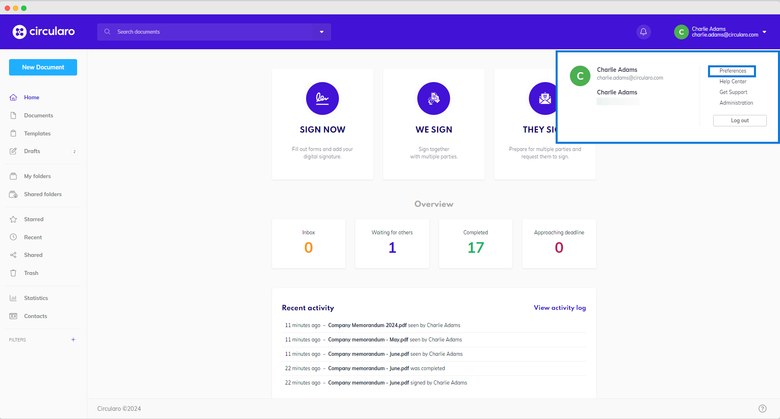Add a new filter with plus icon

point(73,339)
